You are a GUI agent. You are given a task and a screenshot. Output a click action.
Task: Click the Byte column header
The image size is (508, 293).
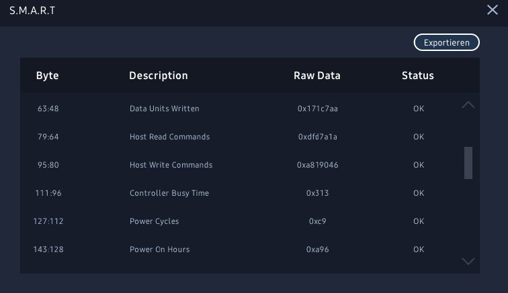pyautogui.click(x=47, y=75)
